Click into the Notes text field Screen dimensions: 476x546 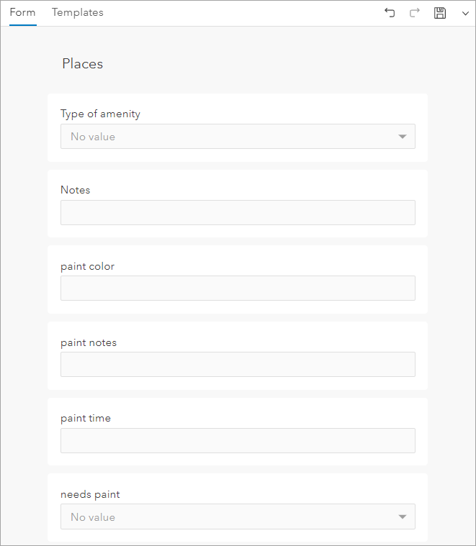coord(238,213)
